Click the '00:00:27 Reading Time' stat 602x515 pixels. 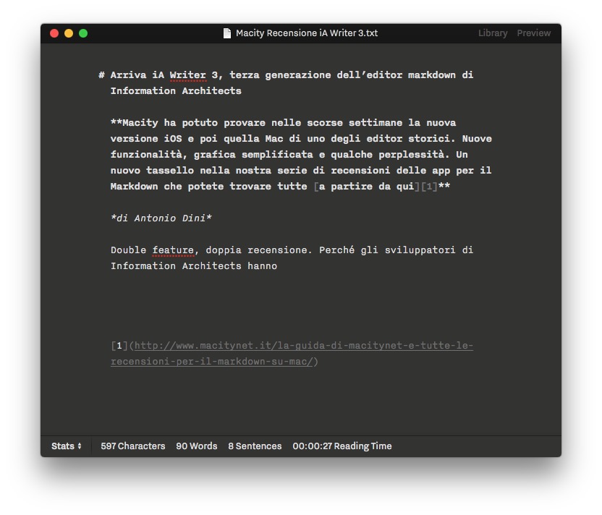click(342, 446)
